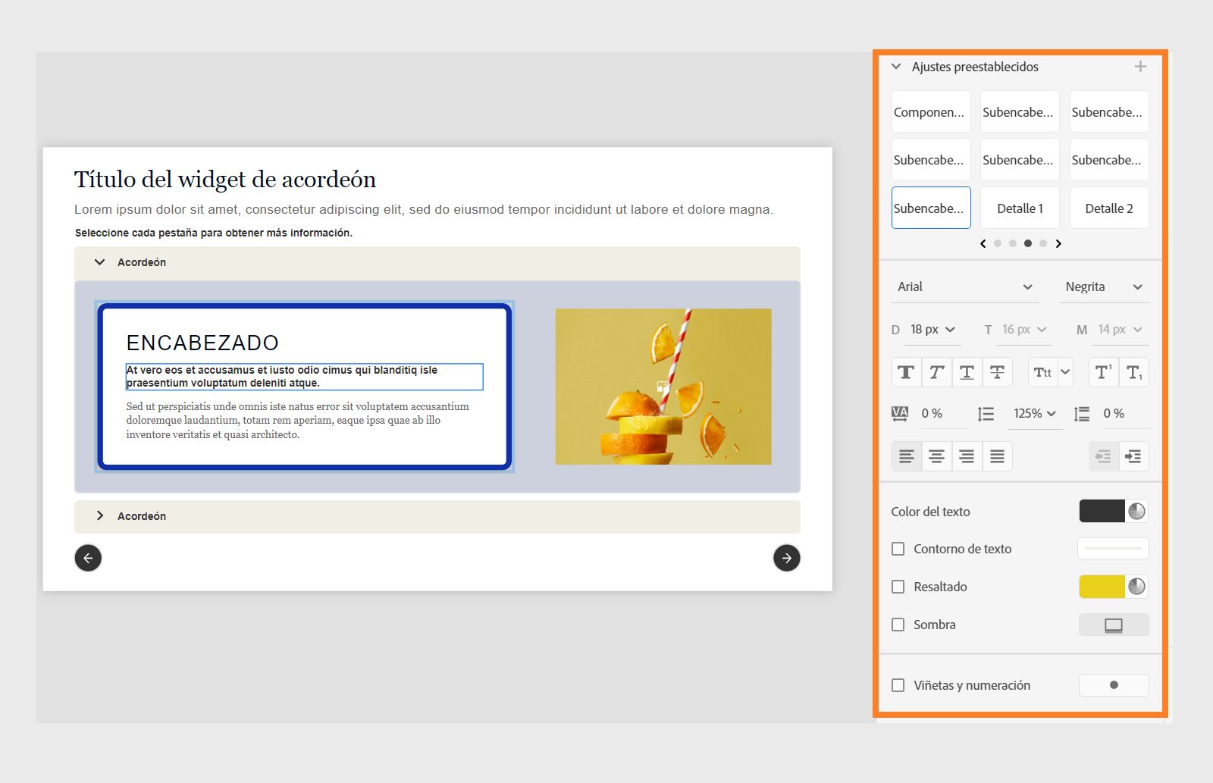The width and height of the screenshot is (1213, 783).
Task: Open shadow style options button
Action: point(1114,625)
